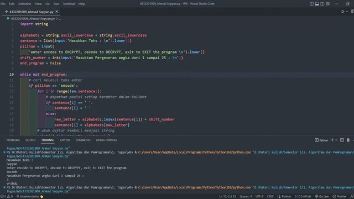Kill the terminal with the trash icon
The height and width of the screenshot is (199, 354).
click(348, 140)
